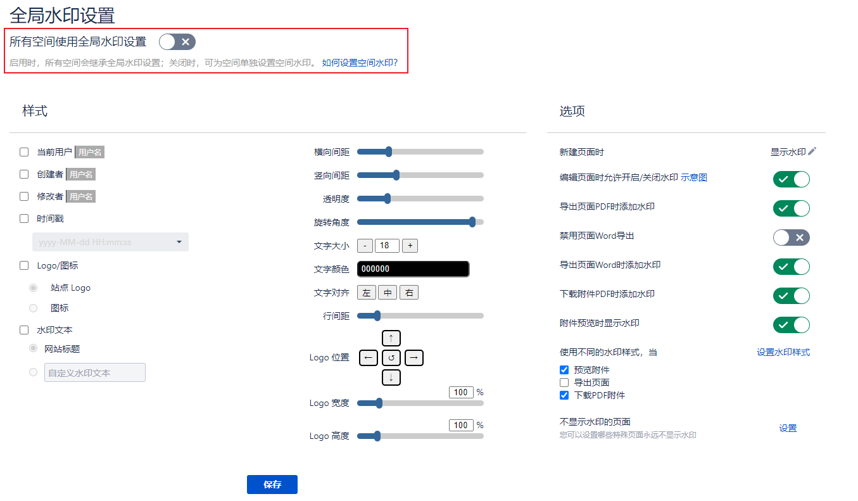
Task: Click the pencil icon beside 显示水印
Action: [x=812, y=151]
